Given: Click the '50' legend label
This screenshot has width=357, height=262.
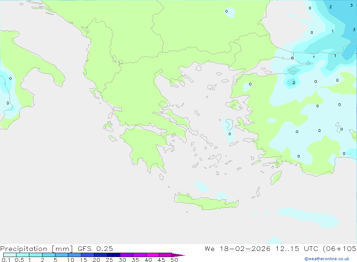Looking at the screenshot, I should pyautogui.click(x=175, y=260).
